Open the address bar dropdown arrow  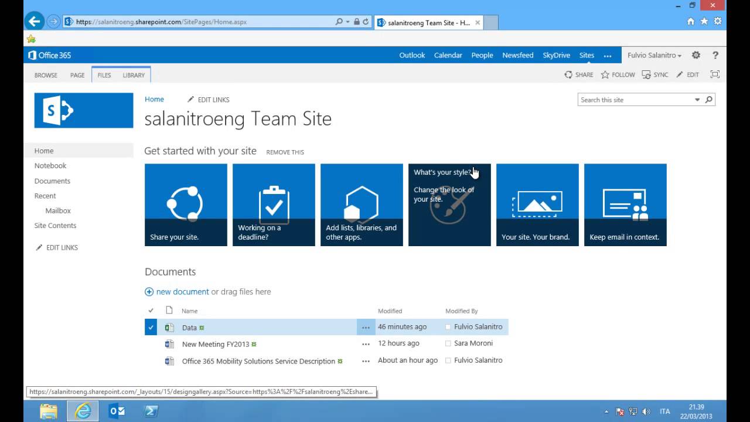pyautogui.click(x=348, y=22)
